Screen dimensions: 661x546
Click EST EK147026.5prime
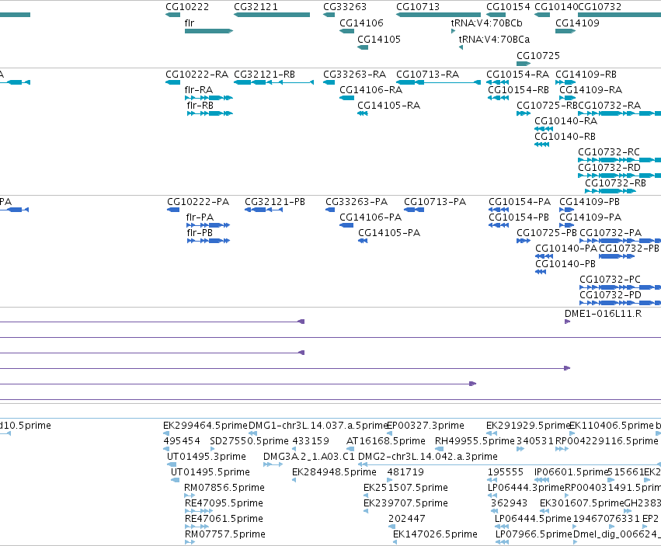435,534
